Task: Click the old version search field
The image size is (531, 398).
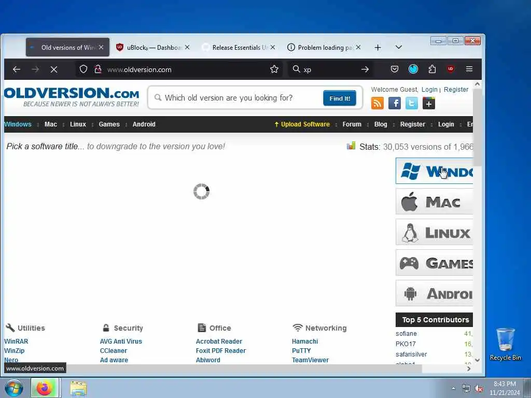Action: [237, 98]
